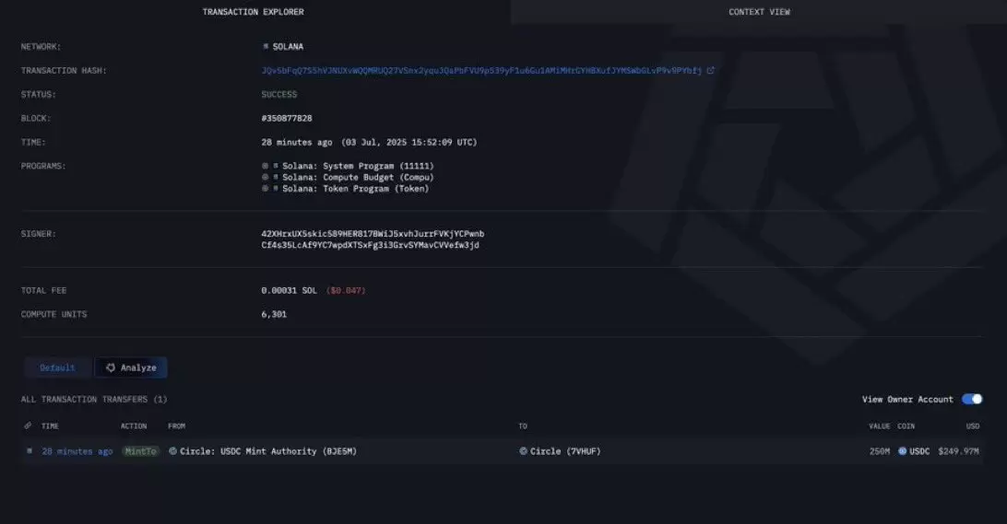Viewport: 1007px width, 524px height.
Task: Click the MintTo action badge
Action: click(141, 451)
